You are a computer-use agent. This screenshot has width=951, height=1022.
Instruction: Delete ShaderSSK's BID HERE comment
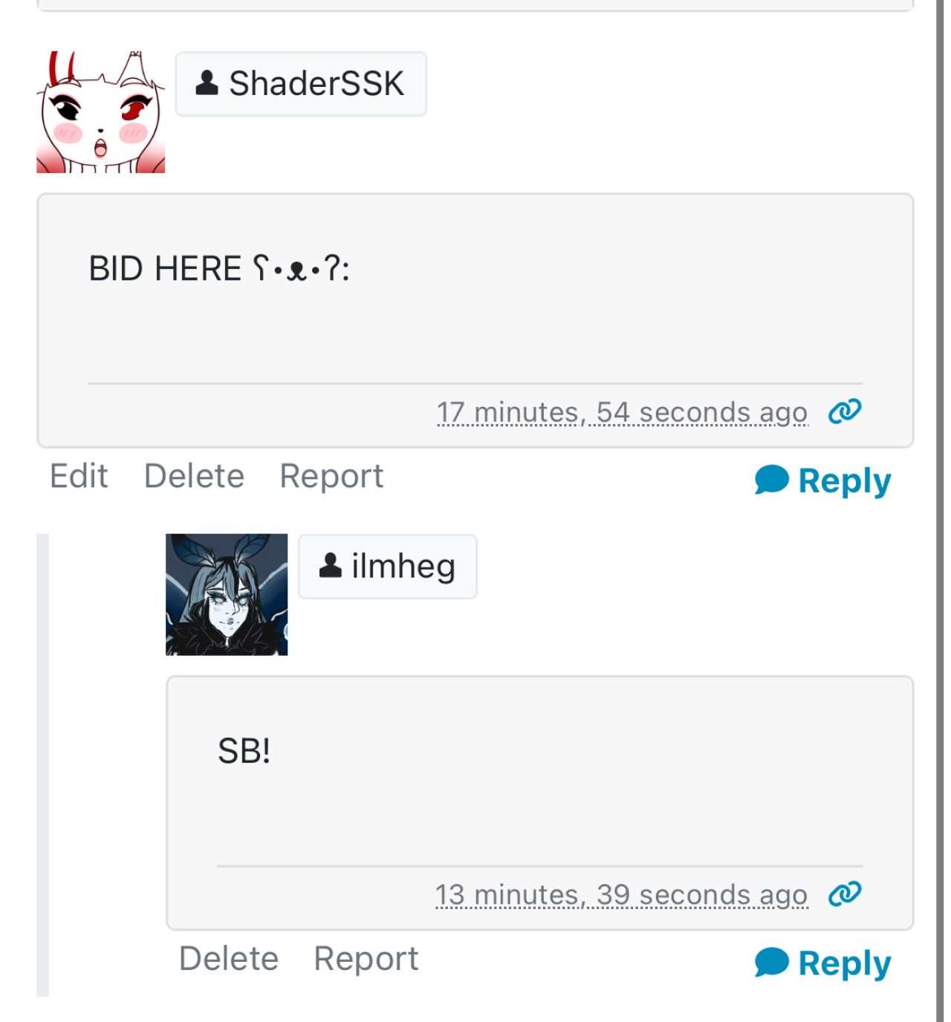tap(194, 476)
